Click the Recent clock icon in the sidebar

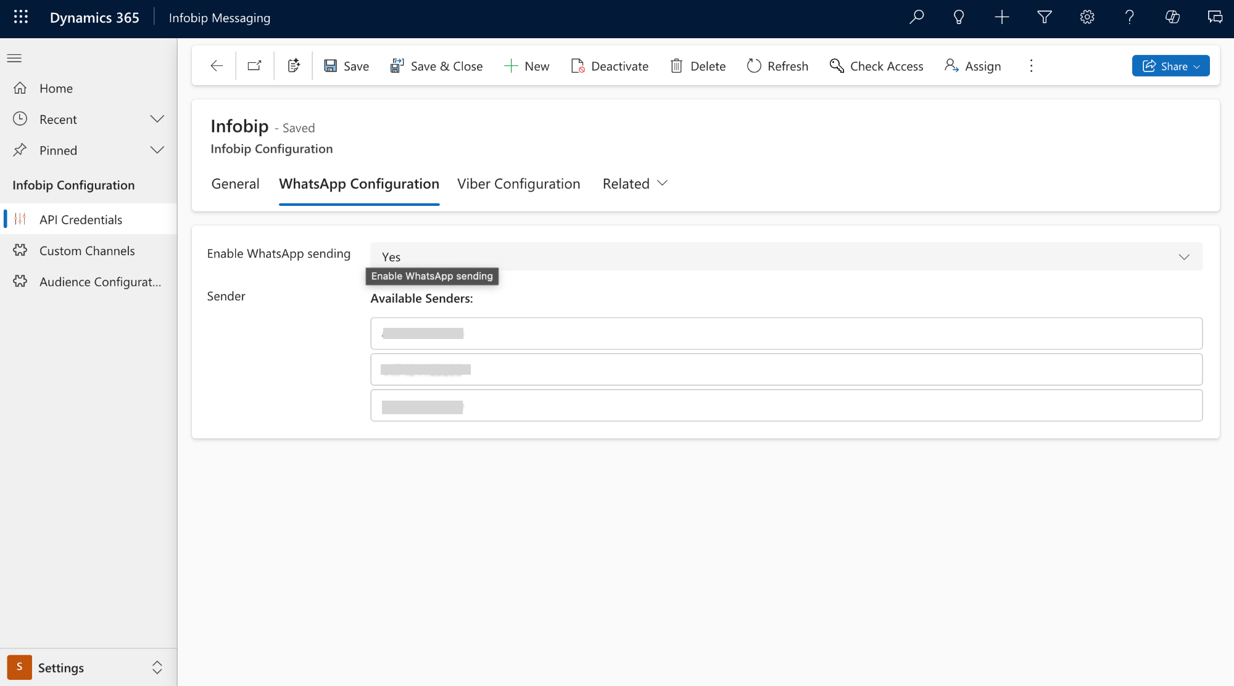tap(20, 119)
